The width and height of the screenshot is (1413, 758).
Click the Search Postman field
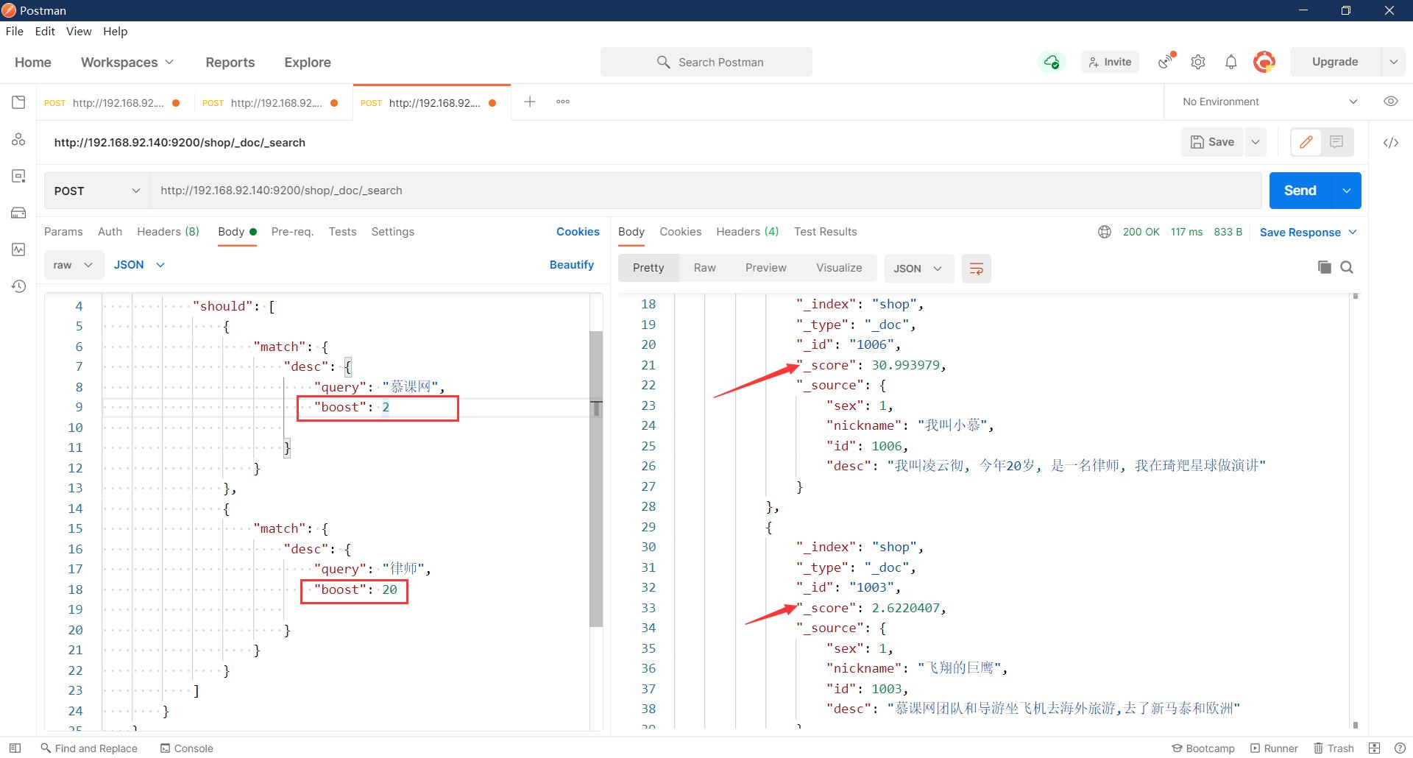click(706, 62)
